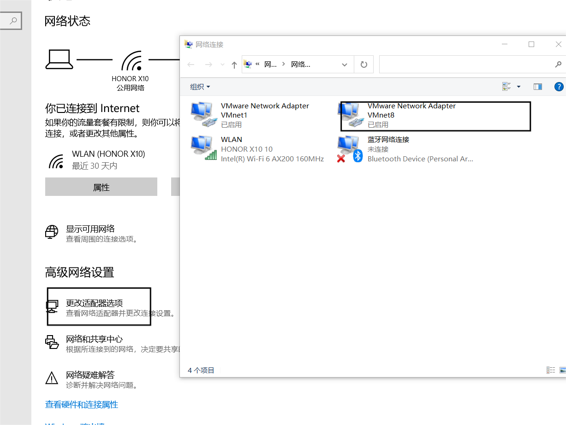Open the 组织 menu
Screen dimensions: 566x425
pos(200,87)
